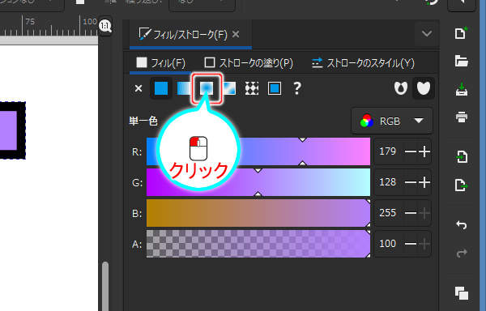Click the A value field showing 100
The image size is (486, 311).
388,244
